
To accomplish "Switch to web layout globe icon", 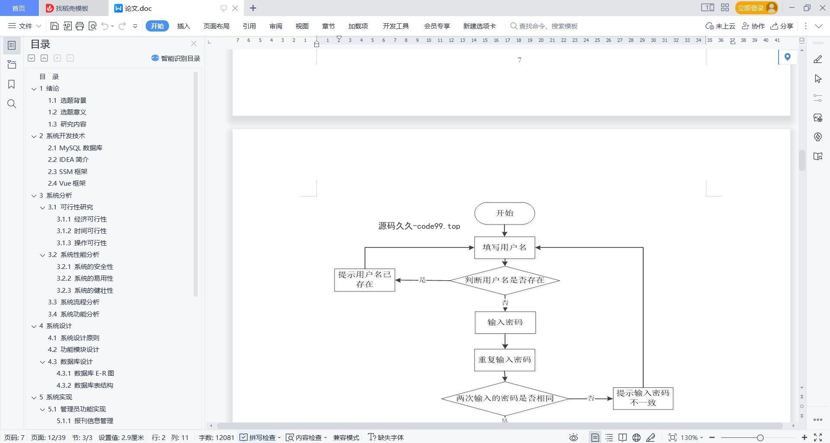I will 636,437.
